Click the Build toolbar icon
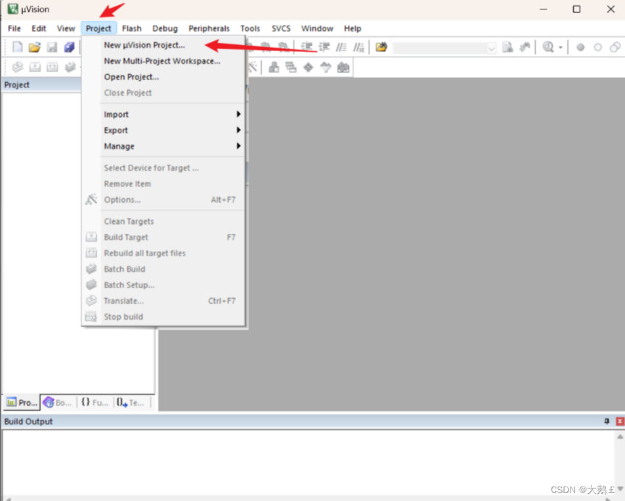 [x=35, y=67]
